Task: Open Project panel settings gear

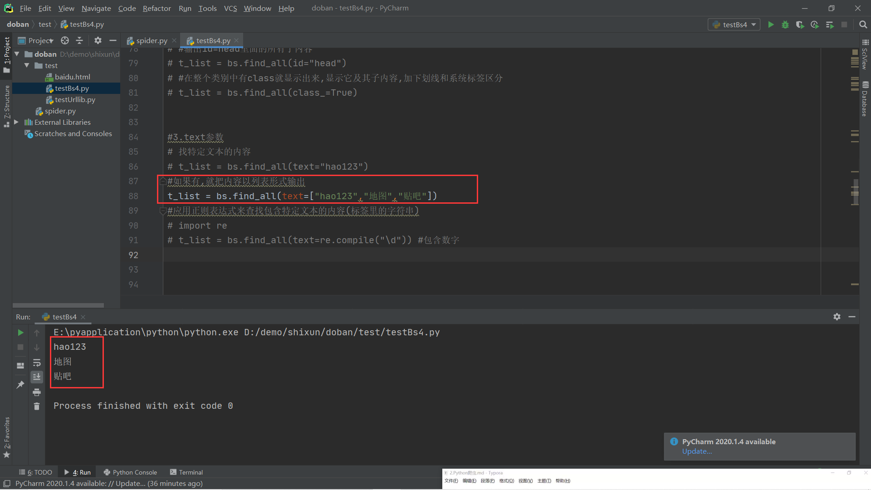Action: (98, 40)
